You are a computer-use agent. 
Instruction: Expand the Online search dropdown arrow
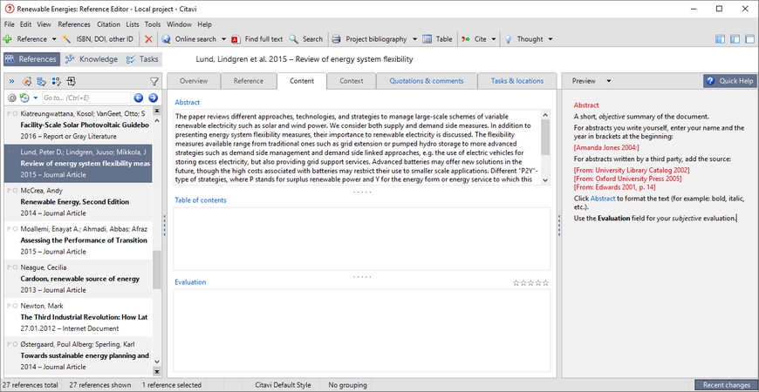tap(223, 39)
